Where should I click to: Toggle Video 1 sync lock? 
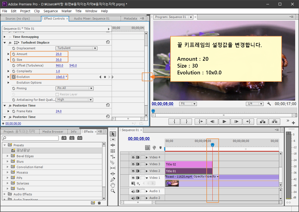(x=138, y=178)
